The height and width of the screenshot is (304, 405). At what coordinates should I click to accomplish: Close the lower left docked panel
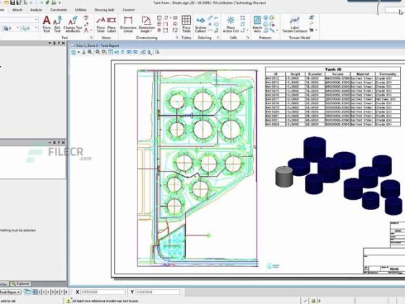64,143
